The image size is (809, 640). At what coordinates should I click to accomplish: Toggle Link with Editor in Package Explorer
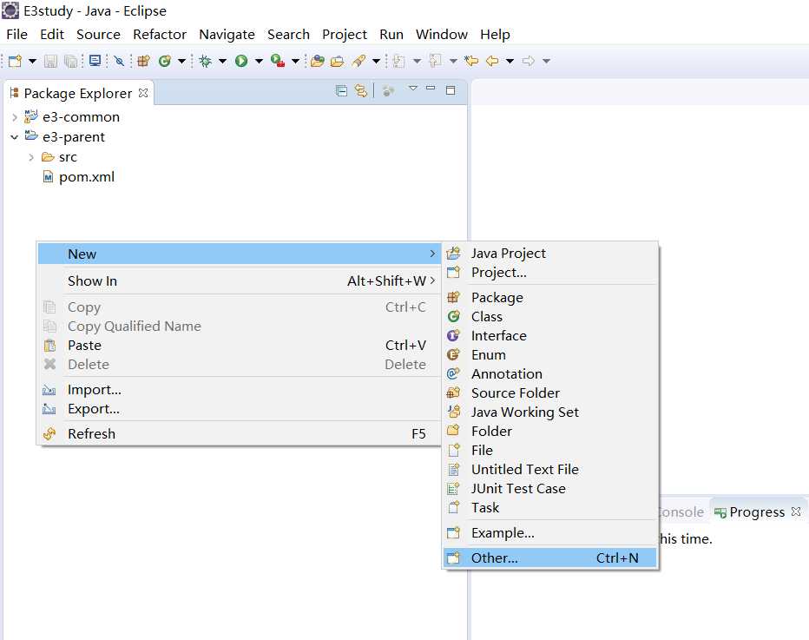[360, 91]
